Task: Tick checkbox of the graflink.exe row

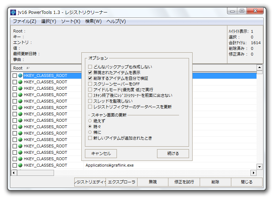Action: (x=15, y=165)
